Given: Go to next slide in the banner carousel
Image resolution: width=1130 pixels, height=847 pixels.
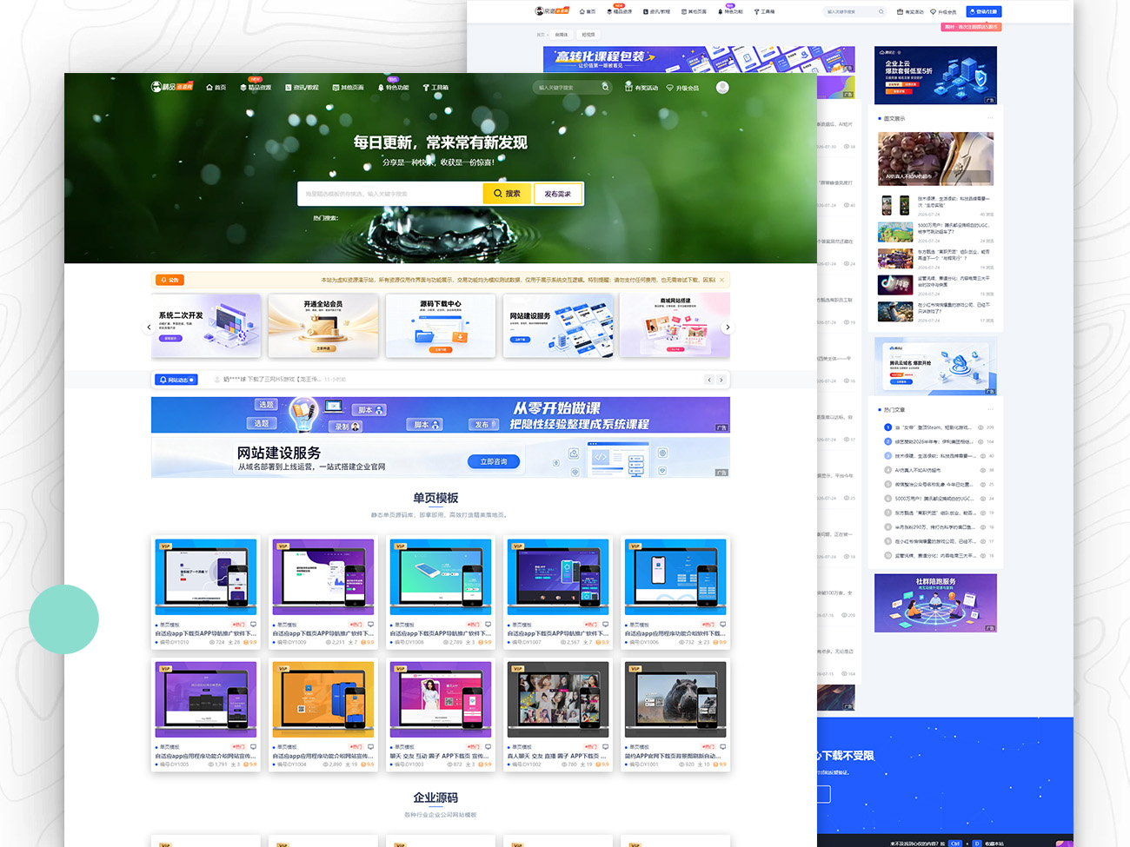Looking at the screenshot, I should (x=728, y=328).
